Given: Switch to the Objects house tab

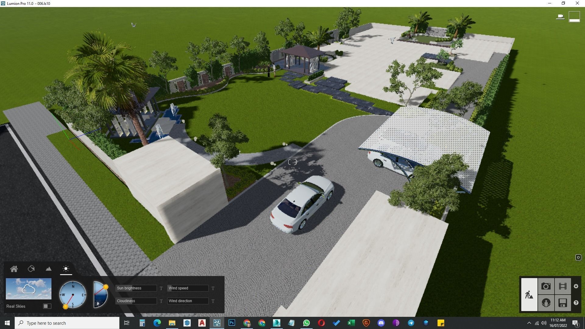Looking at the screenshot, I should pyautogui.click(x=14, y=269).
